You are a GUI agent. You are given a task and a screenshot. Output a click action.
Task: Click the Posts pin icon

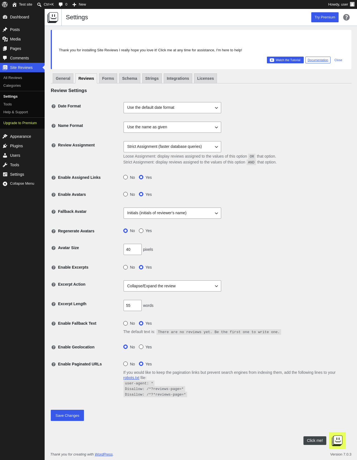click(5, 30)
